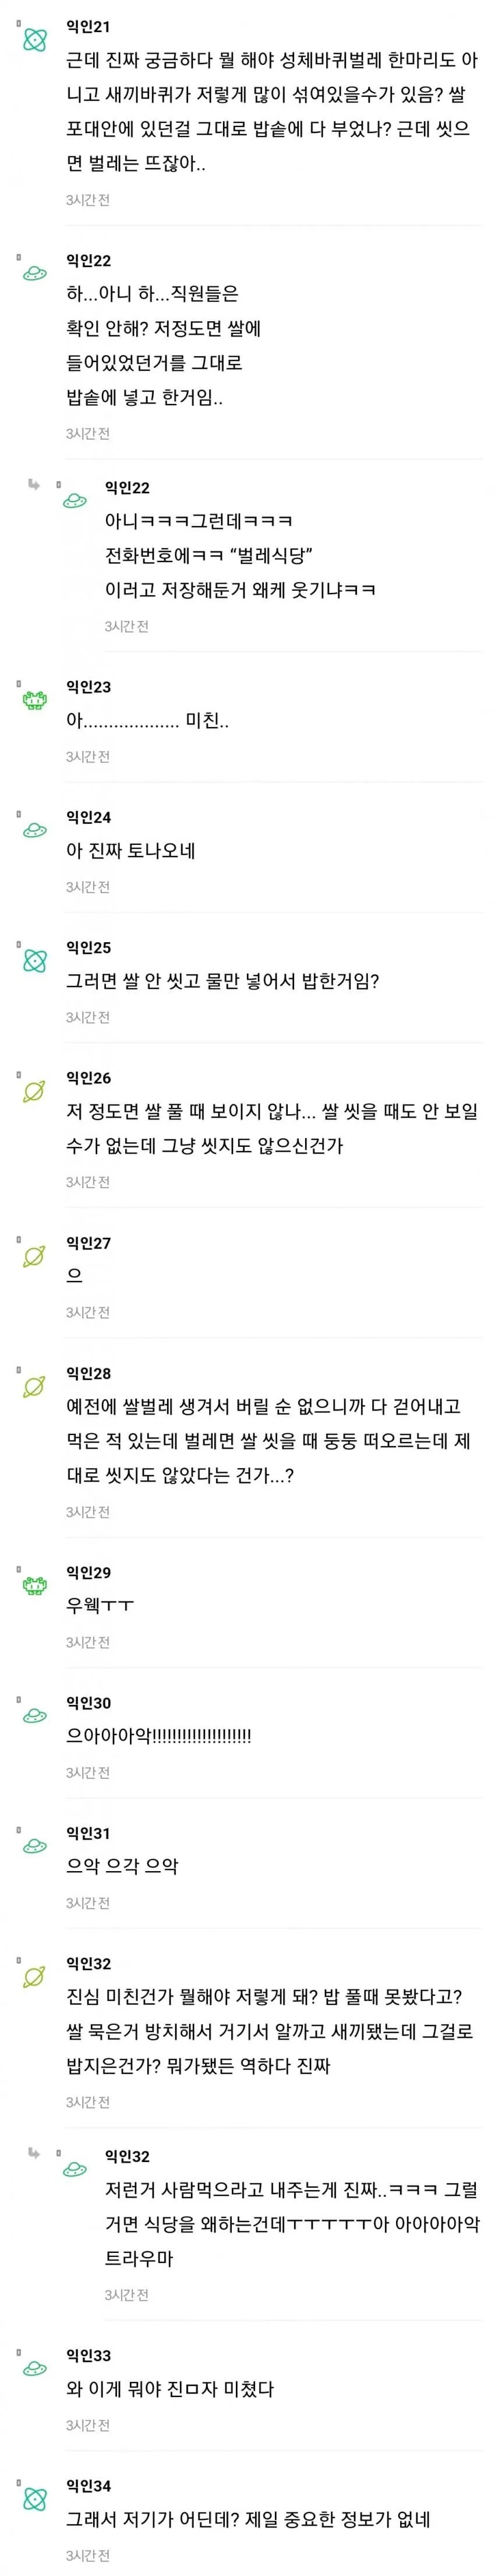
Task: Click the reply arrow on the "트라우마" reply
Action: pyautogui.click(x=34, y=2153)
